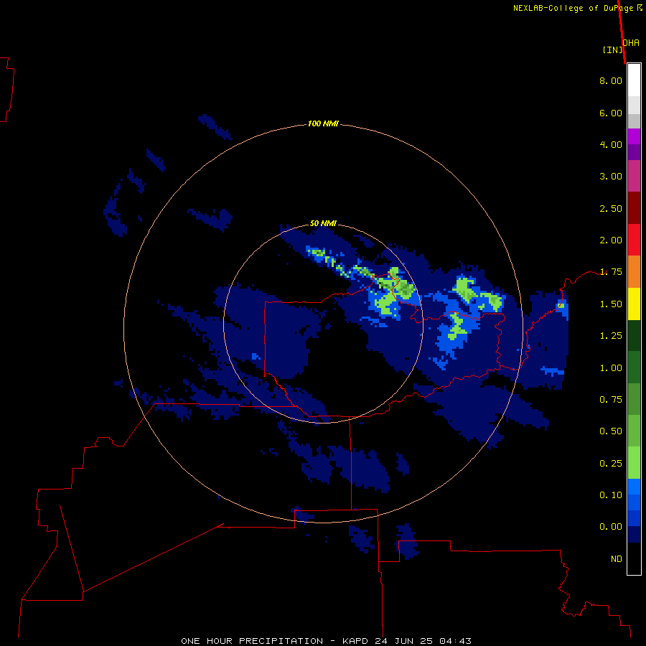Screen dimensions: 646x646
Task: Click the 1.00 legend value
Action: pos(611,368)
